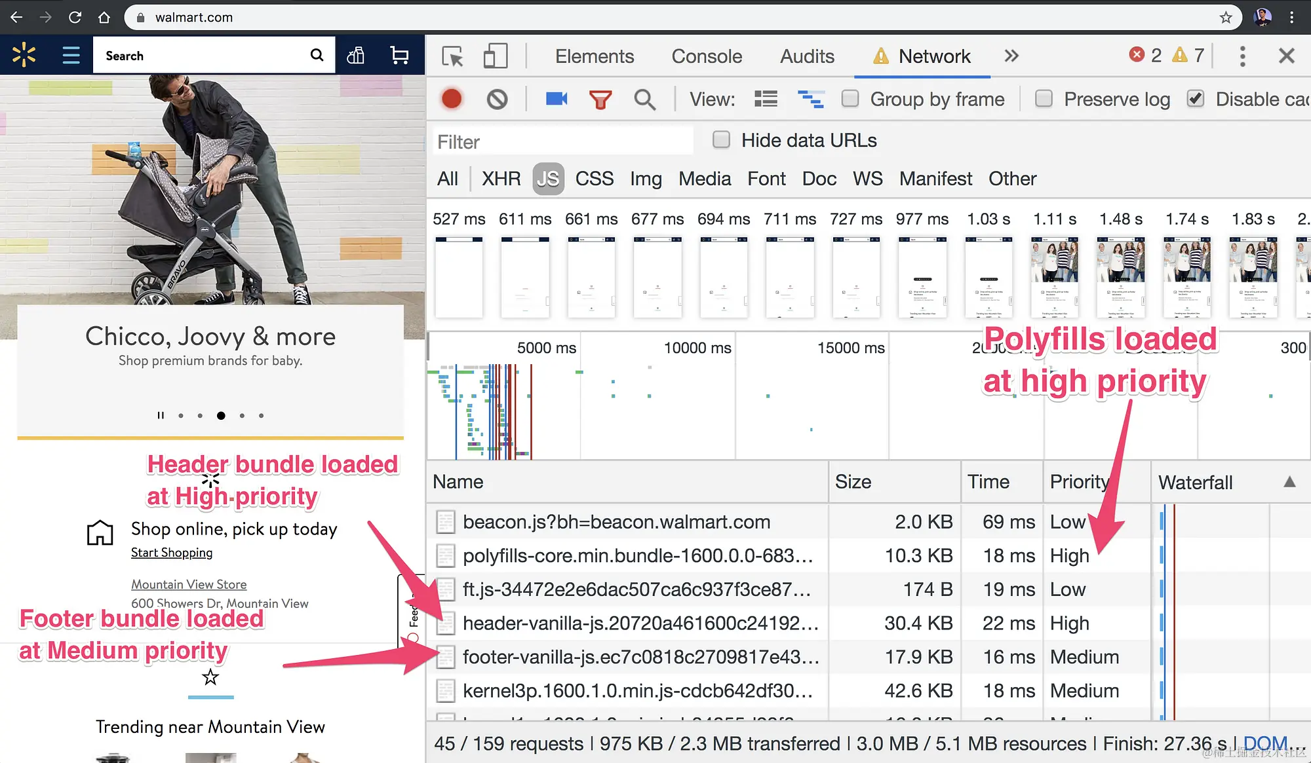
Task: Open DevTools three-dot customize menu
Action: coord(1242,56)
